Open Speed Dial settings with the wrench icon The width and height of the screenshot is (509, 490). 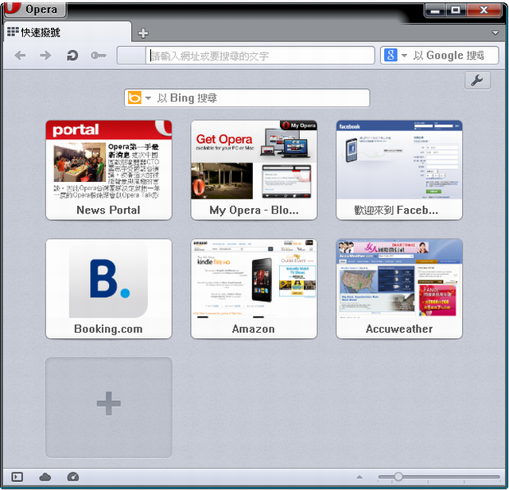[x=477, y=80]
